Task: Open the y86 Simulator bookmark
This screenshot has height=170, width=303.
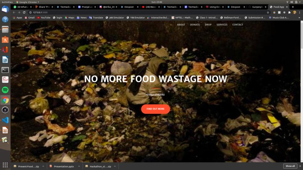Action: coord(115,18)
